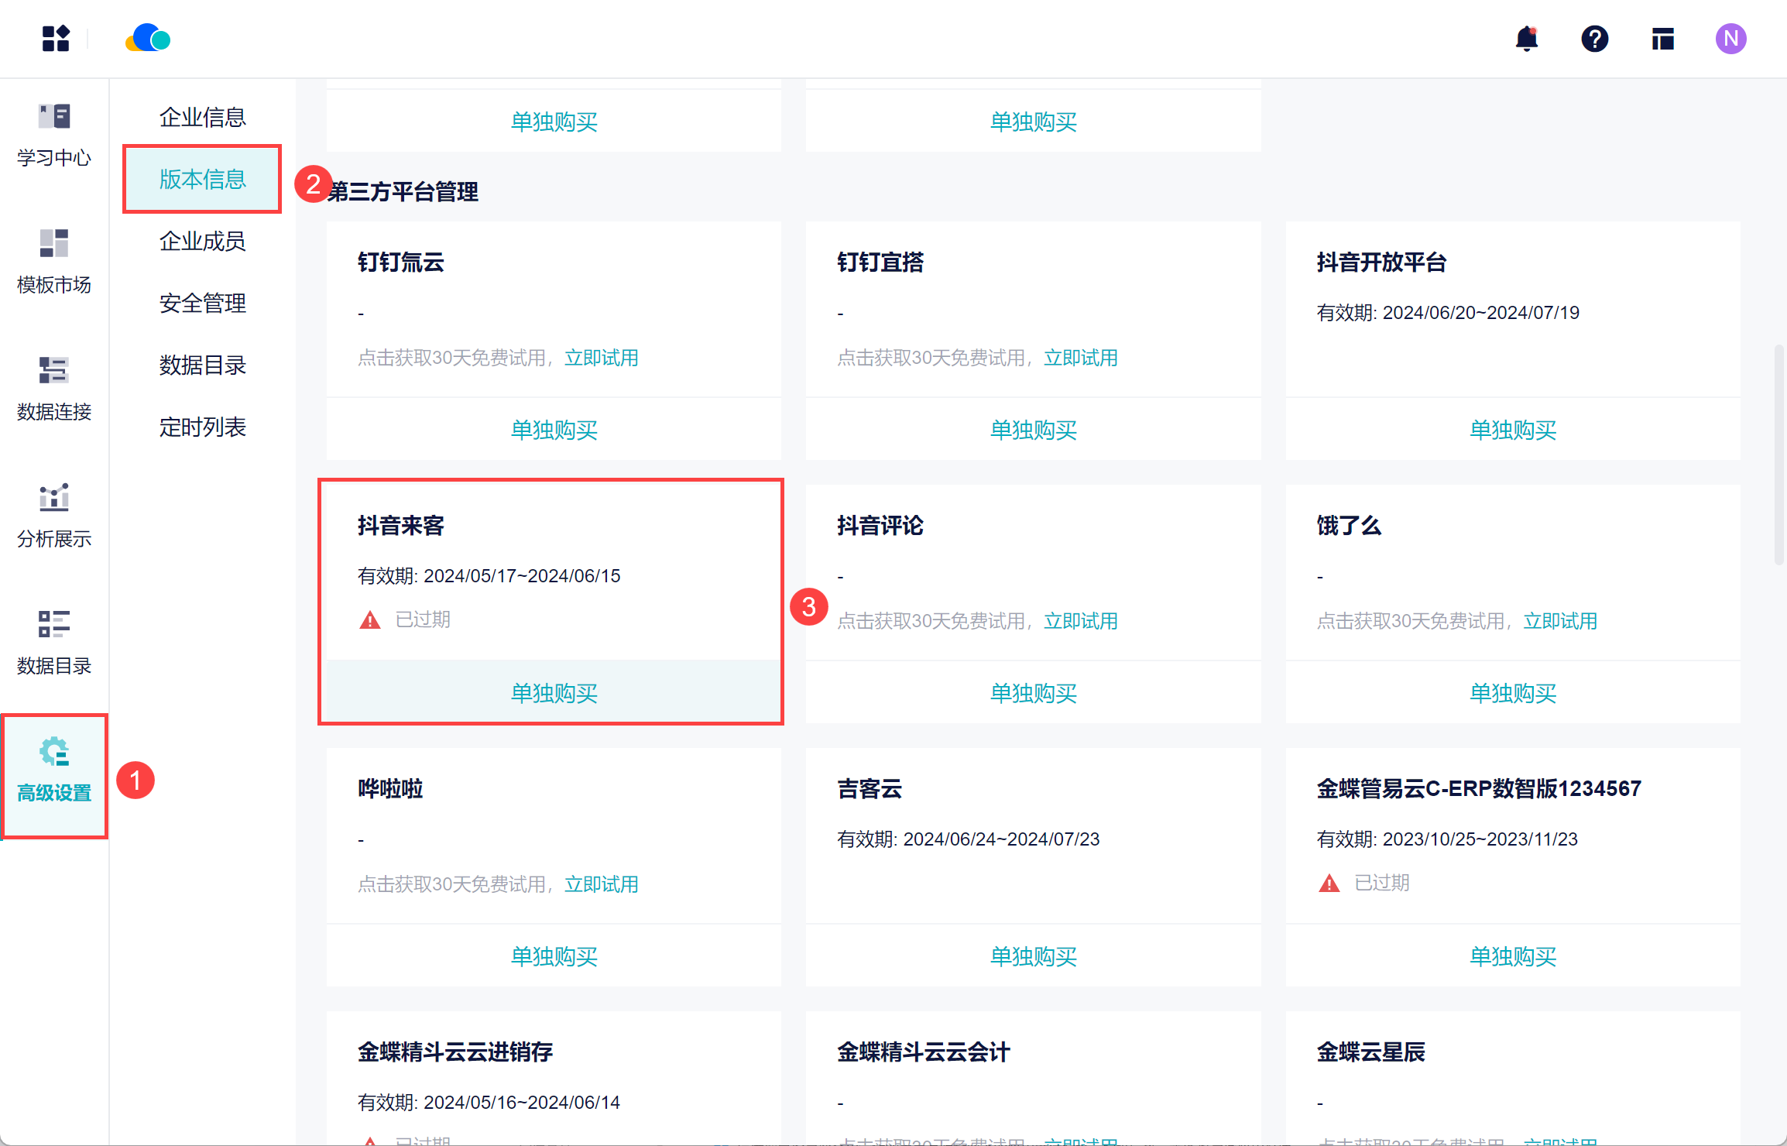Click 立即试用 for 饿了么

click(x=1560, y=621)
